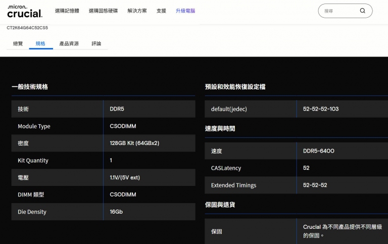Viewport: 388px width, 244px height.
Task: Switch to the 總覽 tab
Action: [18, 44]
